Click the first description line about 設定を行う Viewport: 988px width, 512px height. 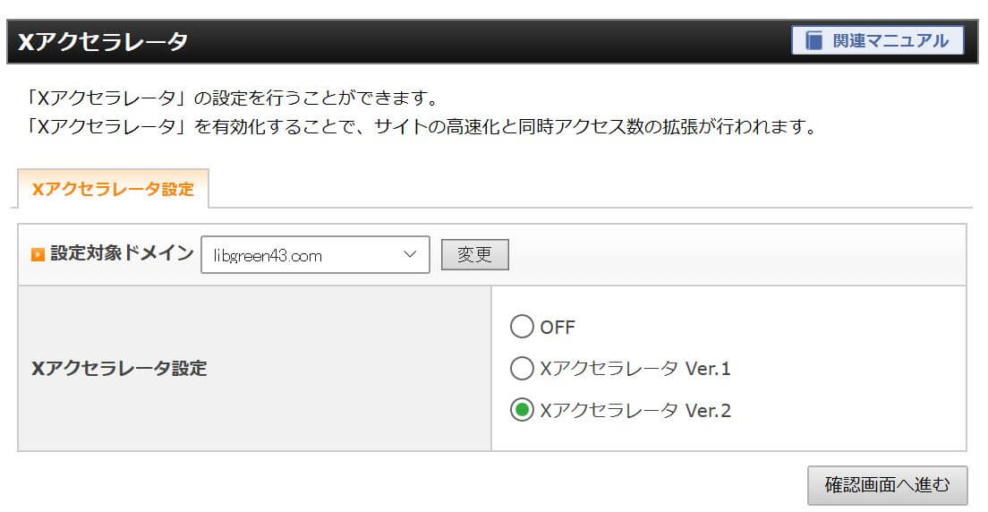(x=233, y=98)
